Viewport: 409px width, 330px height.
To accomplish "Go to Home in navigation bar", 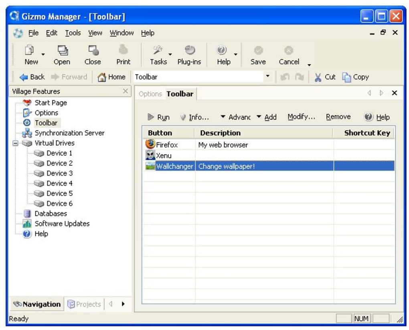I will click(x=111, y=77).
